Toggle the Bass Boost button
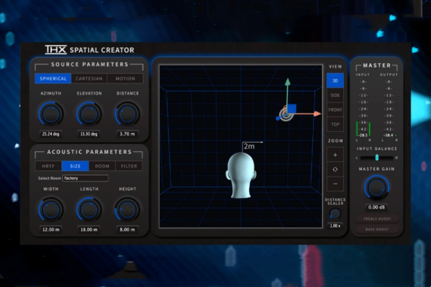The image size is (431, 287). tap(377, 229)
